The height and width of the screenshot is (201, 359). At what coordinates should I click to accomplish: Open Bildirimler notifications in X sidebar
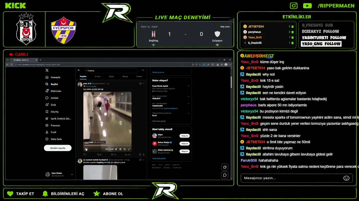[x=53, y=91]
